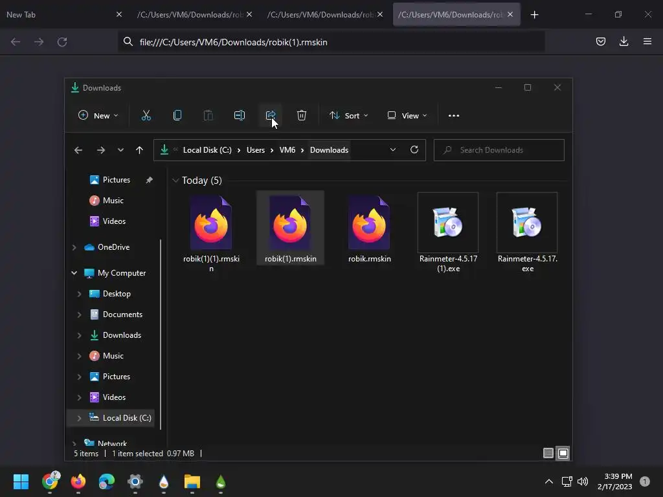Click VM6 in the breadcrumb path
This screenshot has width=663, height=497.
pos(287,150)
